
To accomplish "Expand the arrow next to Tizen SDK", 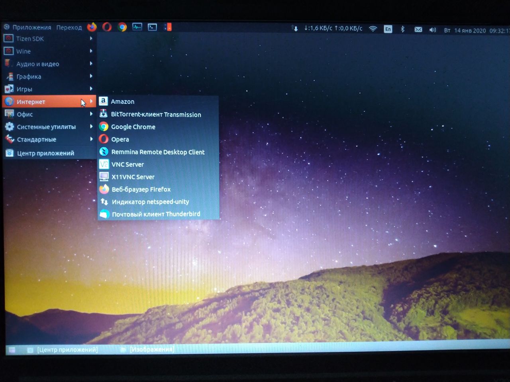I will [91, 39].
